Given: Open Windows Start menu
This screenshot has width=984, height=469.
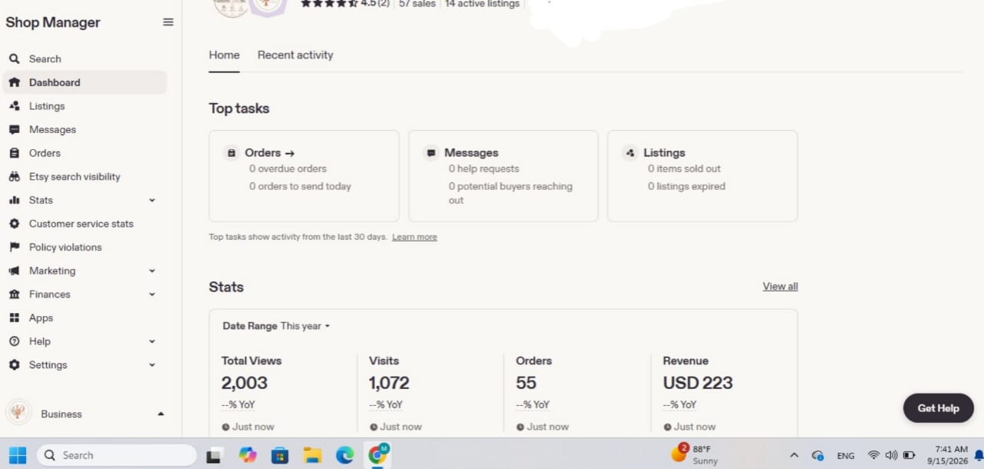Looking at the screenshot, I should [18, 455].
